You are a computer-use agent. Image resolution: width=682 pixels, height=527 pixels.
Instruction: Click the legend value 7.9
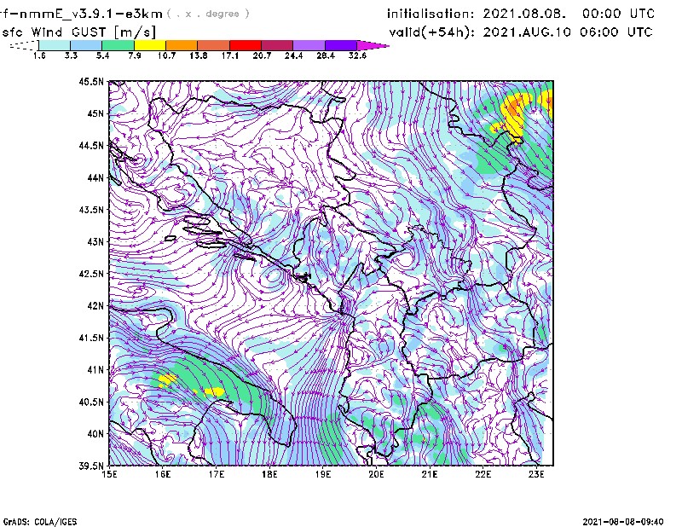135,55
